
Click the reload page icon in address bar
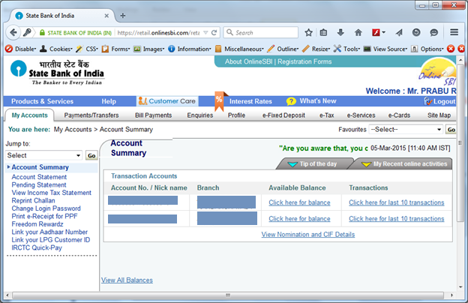214,32
